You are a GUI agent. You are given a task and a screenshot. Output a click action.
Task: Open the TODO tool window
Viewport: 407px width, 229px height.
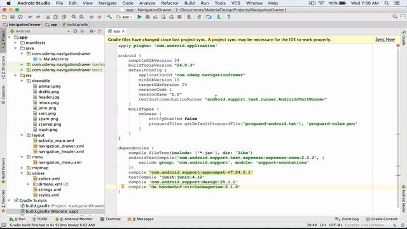tap(39, 219)
